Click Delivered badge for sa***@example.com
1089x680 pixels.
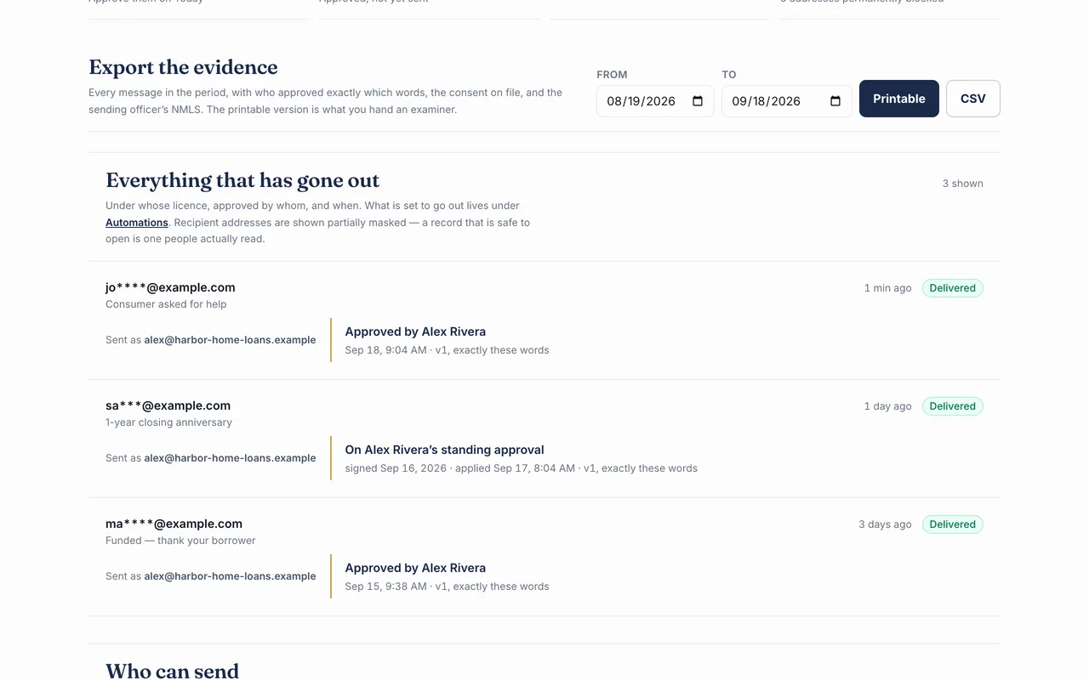tap(953, 406)
